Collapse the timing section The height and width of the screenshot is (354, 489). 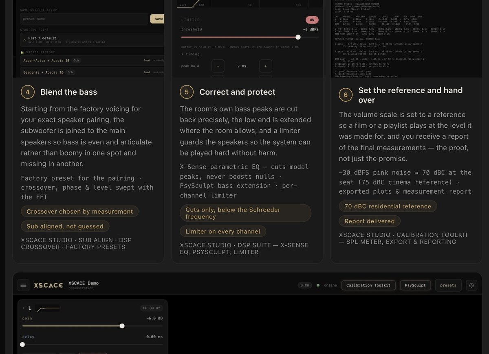(x=190, y=54)
